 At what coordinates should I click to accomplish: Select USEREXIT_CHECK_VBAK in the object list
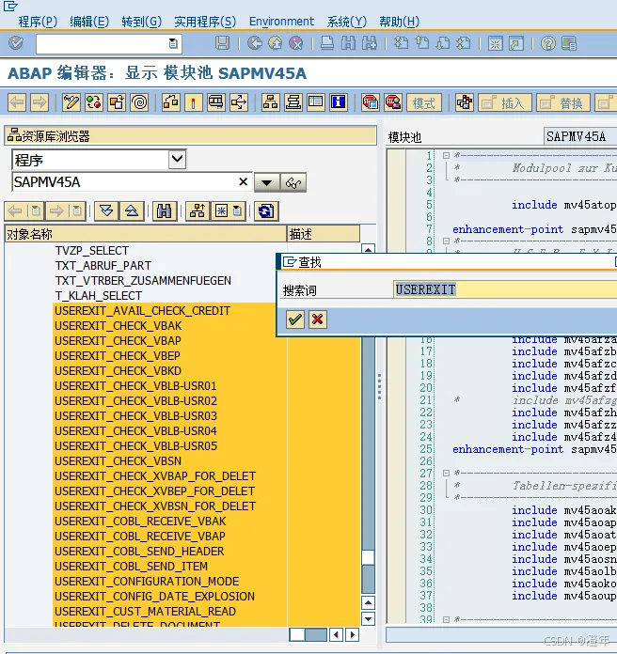[119, 326]
